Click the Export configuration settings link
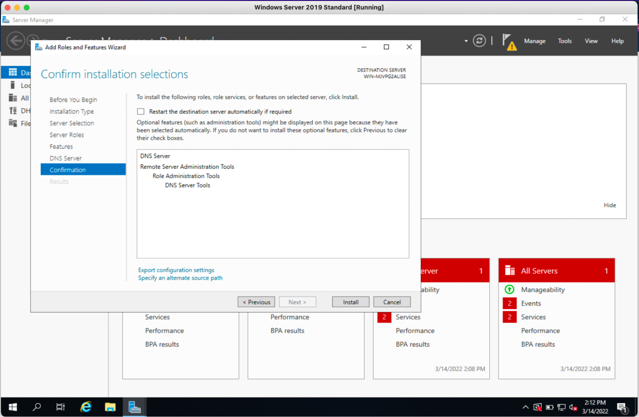 point(176,270)
